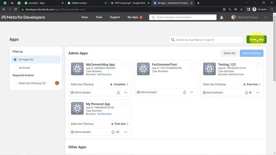This screenshot has height=155, width=276.
Task: Click ForCommentTest app title
Action: tap(164, 65)
